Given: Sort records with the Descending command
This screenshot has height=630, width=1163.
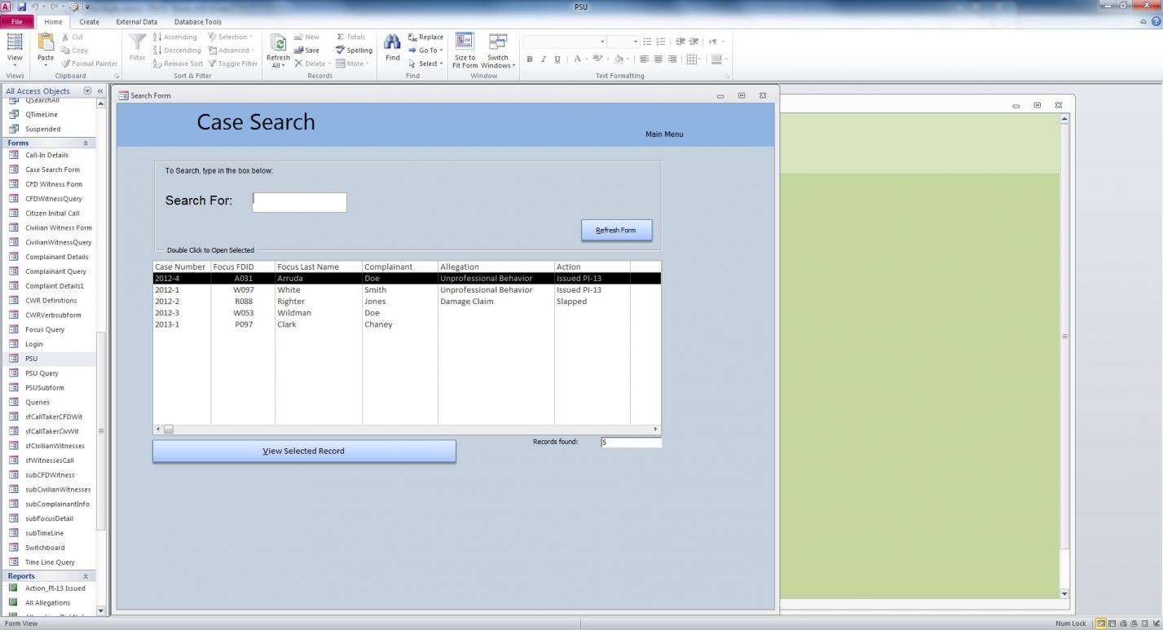Looking at the screenshot, I should (x=177, y=50).
